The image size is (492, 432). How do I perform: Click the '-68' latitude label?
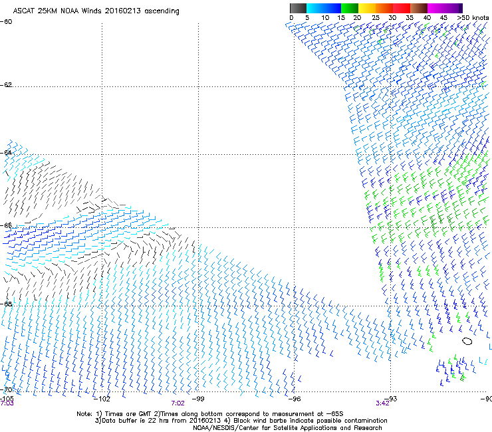6,304
